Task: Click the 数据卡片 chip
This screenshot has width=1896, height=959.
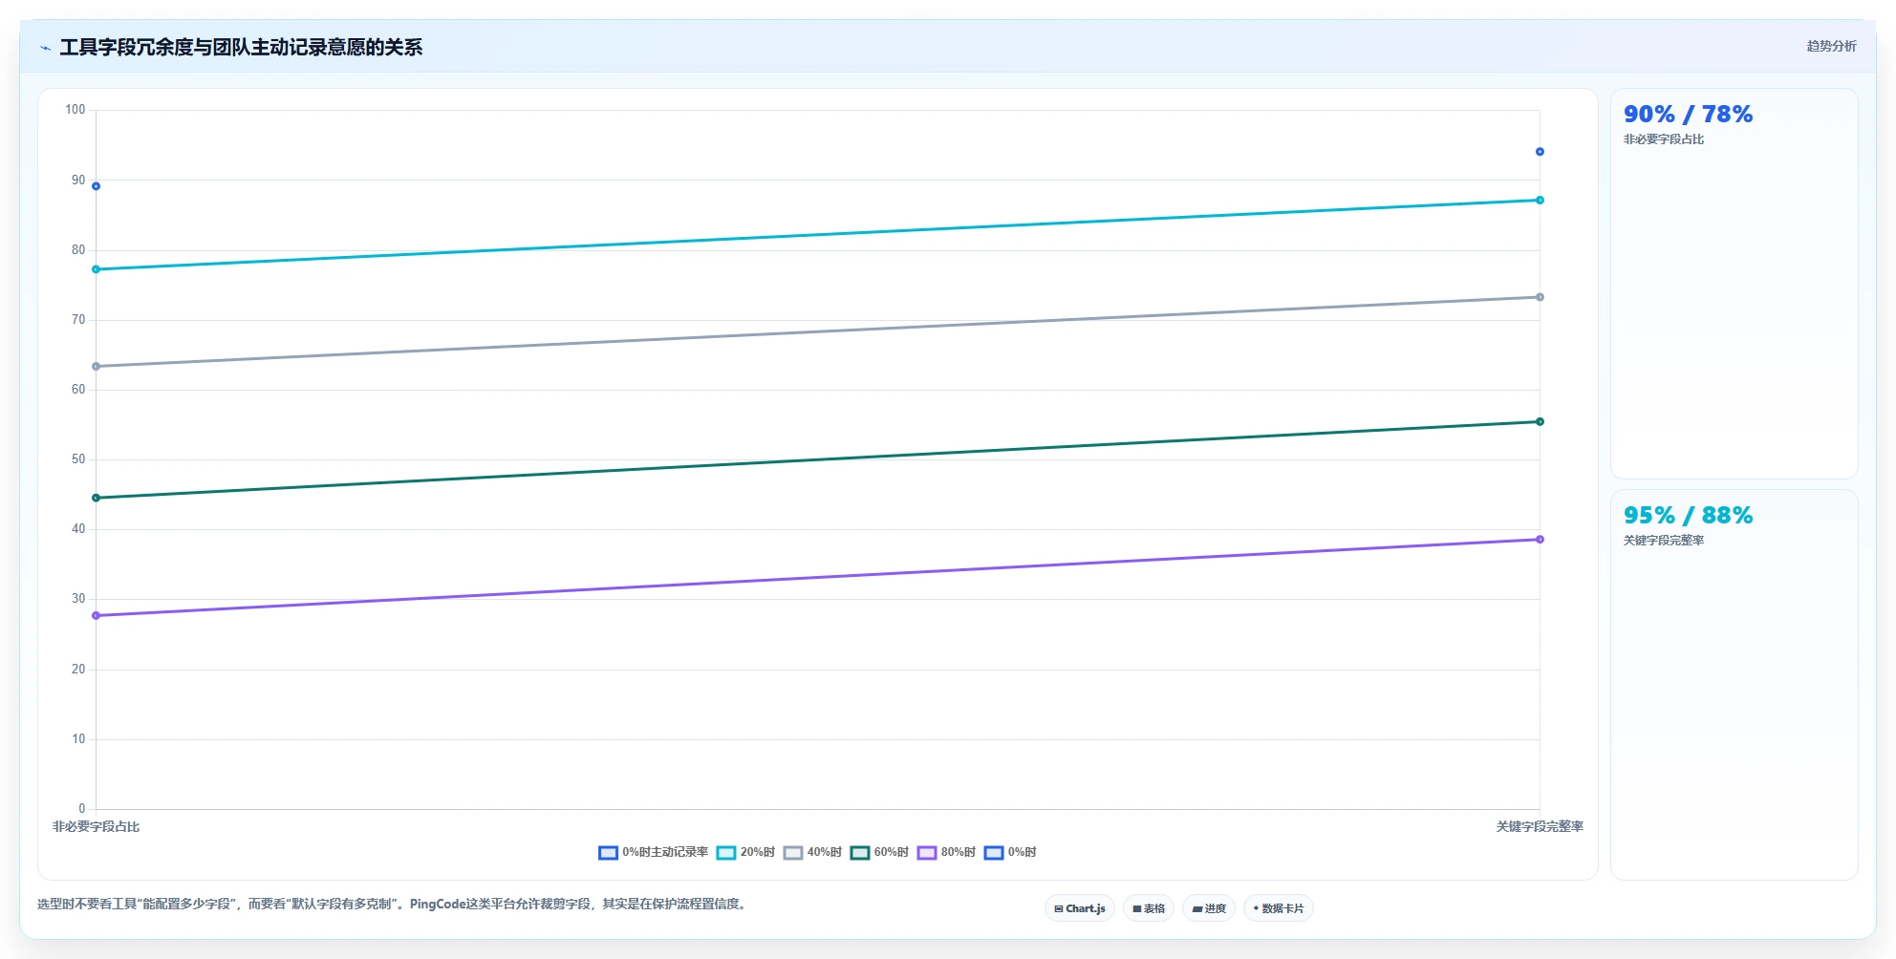Action: 1279,908
